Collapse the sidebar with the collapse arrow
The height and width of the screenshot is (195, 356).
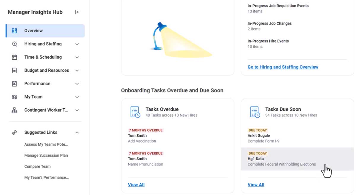tap(77, 12)
